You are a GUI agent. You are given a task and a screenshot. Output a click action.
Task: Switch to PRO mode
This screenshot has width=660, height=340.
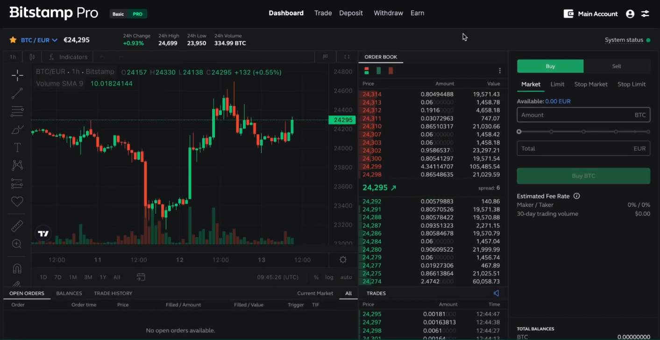(137, 14)
